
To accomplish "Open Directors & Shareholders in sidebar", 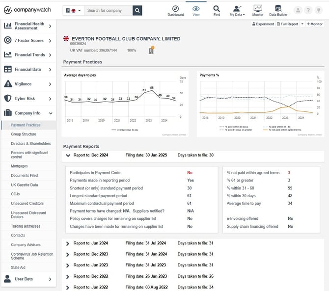I will tap(31, 144).
